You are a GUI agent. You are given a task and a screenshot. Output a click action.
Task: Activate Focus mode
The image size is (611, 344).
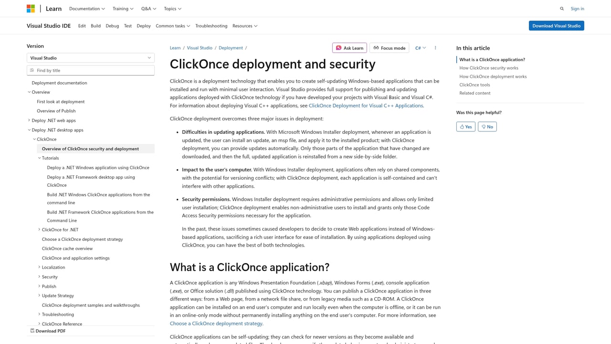pyautogui.click(x=390, y=48)
